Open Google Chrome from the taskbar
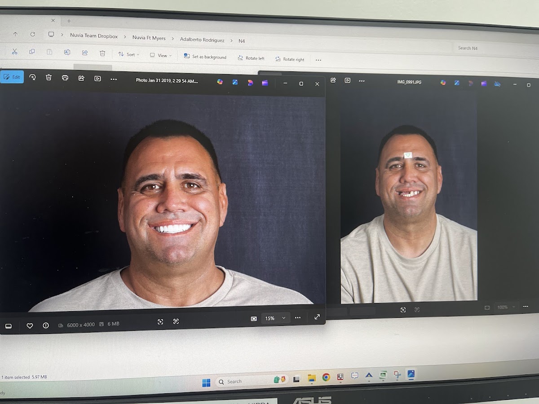This screenshot has height=404, width=539. point(326,378)
